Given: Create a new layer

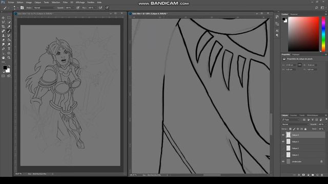Looking at the screenshot, I should click(317, 175).
